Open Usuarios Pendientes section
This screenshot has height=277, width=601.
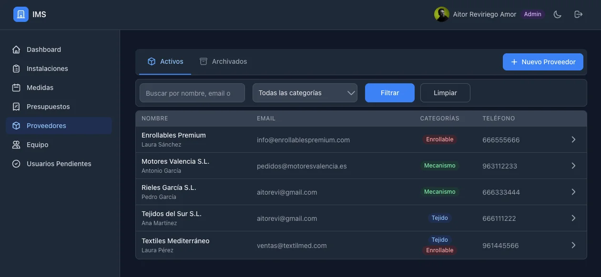59,164
